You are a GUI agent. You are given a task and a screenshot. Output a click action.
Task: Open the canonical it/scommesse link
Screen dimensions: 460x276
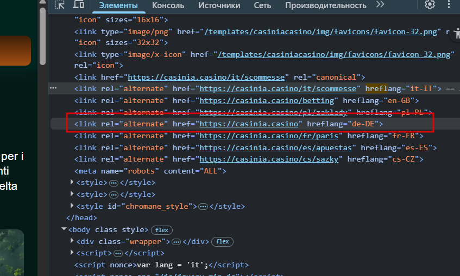pyautogui.click(x=206, y=78)
